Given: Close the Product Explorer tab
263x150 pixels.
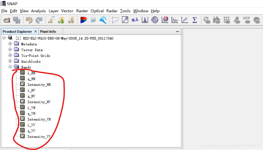Looking at the screenshot, I should coord(35,31).
